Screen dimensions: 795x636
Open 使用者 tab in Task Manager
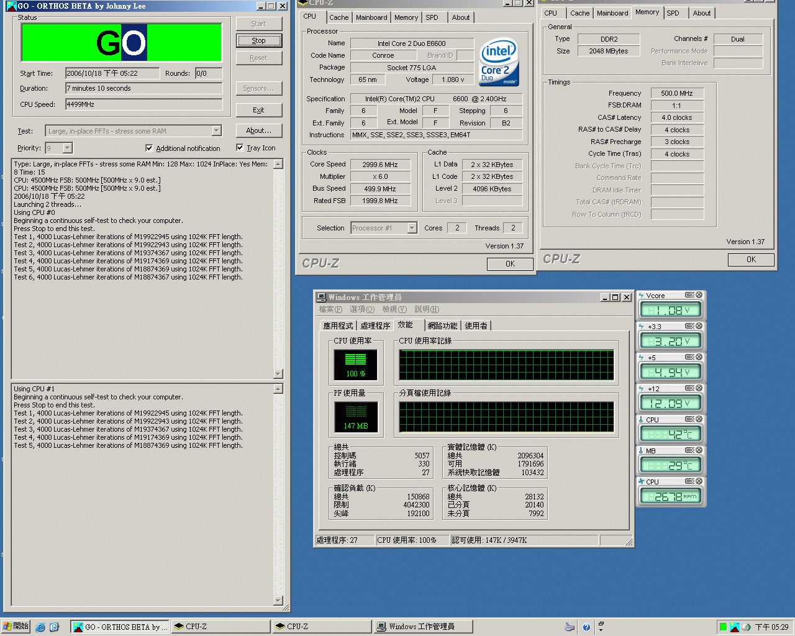tap(476, 325)
